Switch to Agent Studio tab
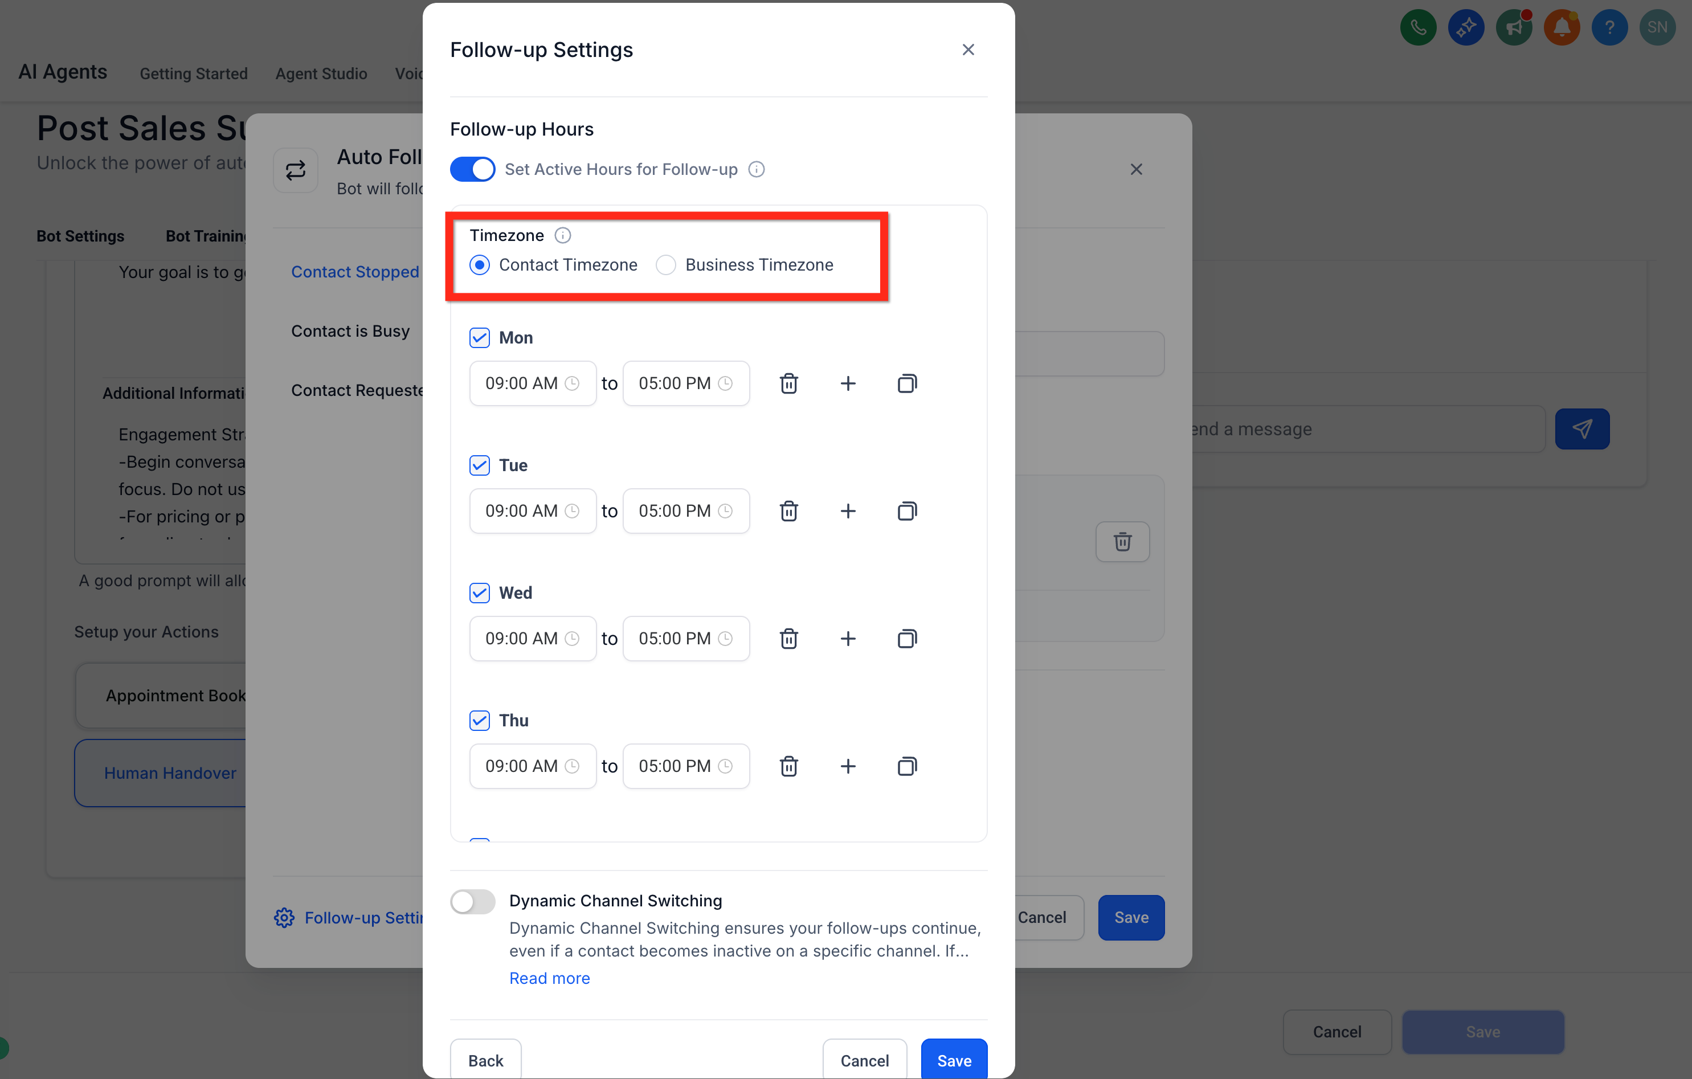 [x=321, y=73]
